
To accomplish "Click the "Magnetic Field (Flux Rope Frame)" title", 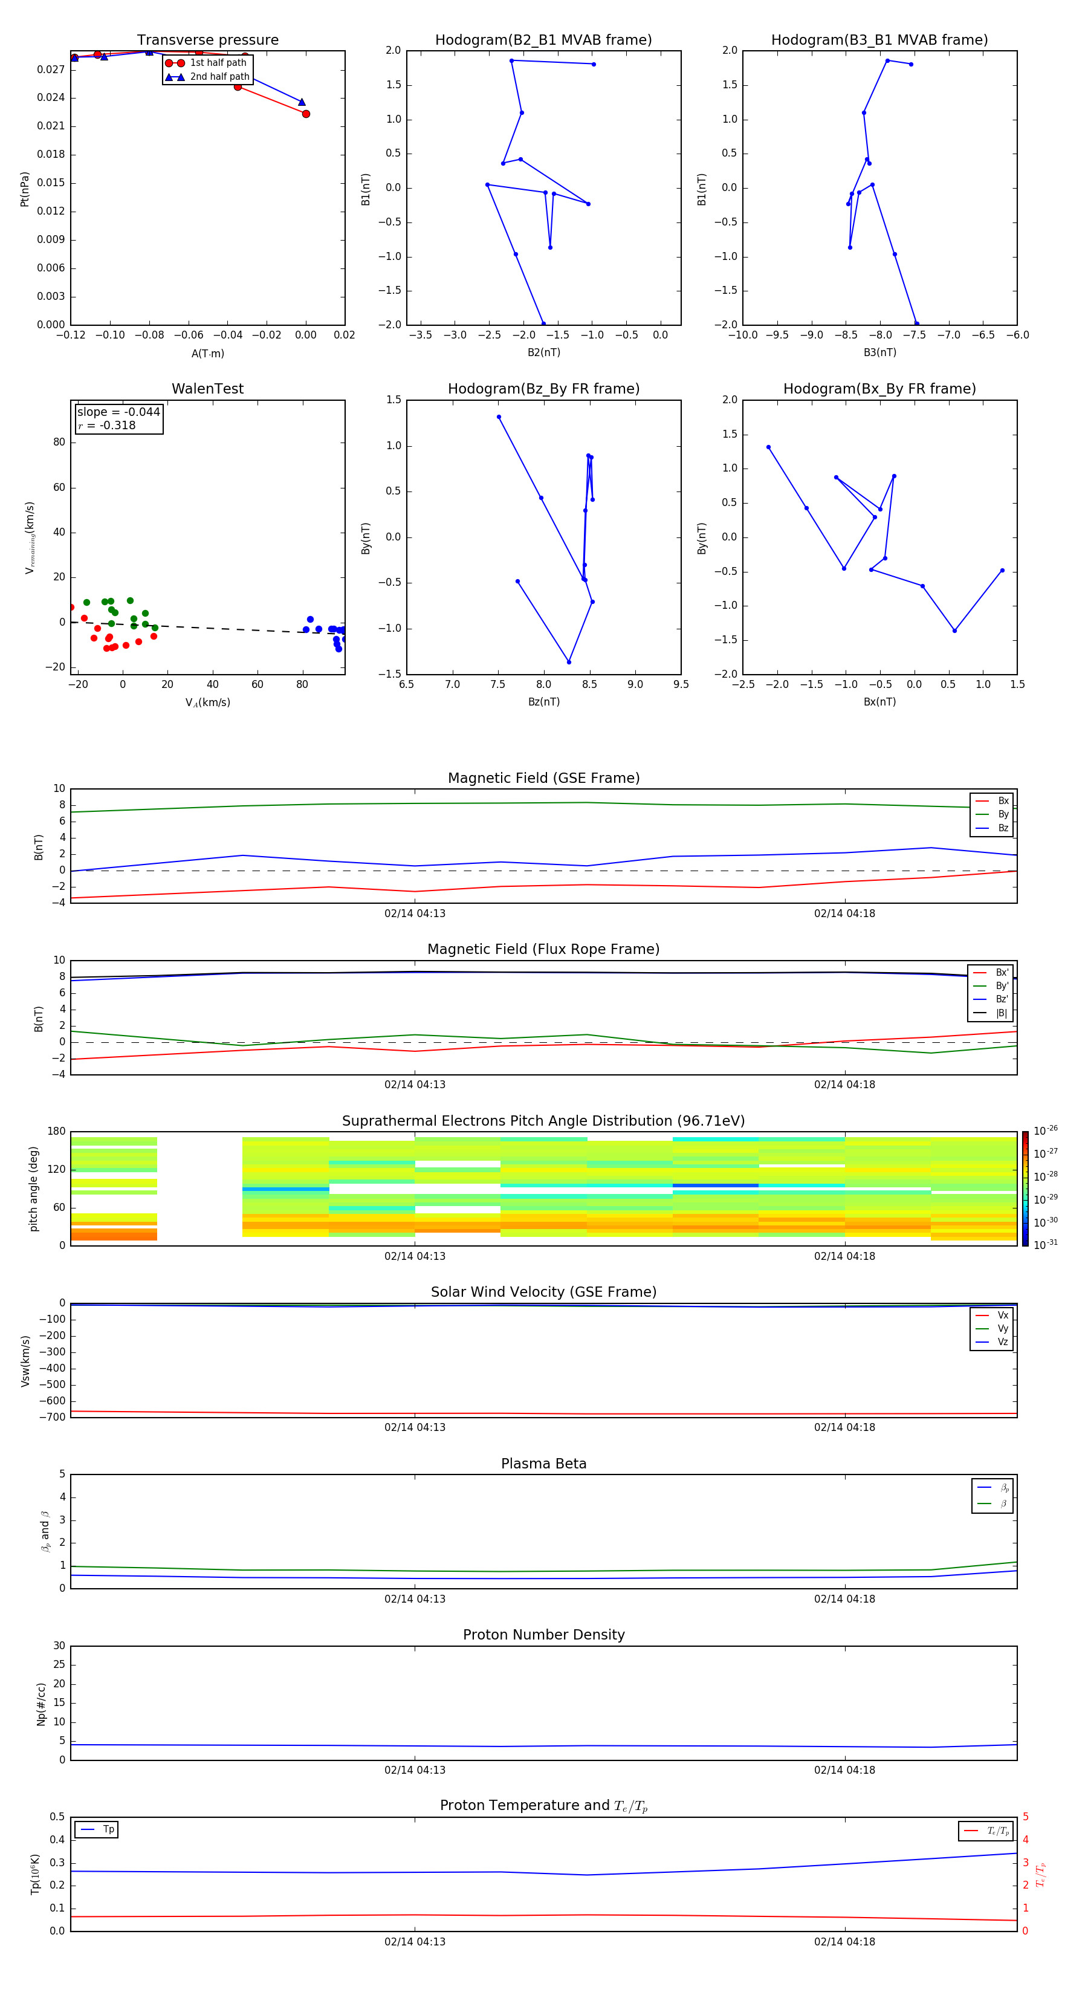I will tap(543, 950).
